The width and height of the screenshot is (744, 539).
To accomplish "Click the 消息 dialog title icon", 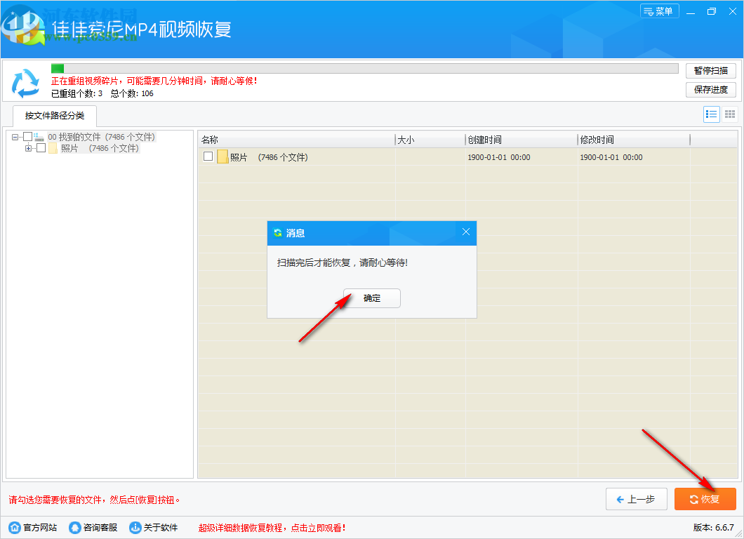I will coord(278,233).
